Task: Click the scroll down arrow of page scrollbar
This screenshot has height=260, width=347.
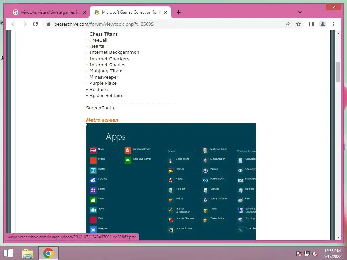Action: [x=338, y=237]
